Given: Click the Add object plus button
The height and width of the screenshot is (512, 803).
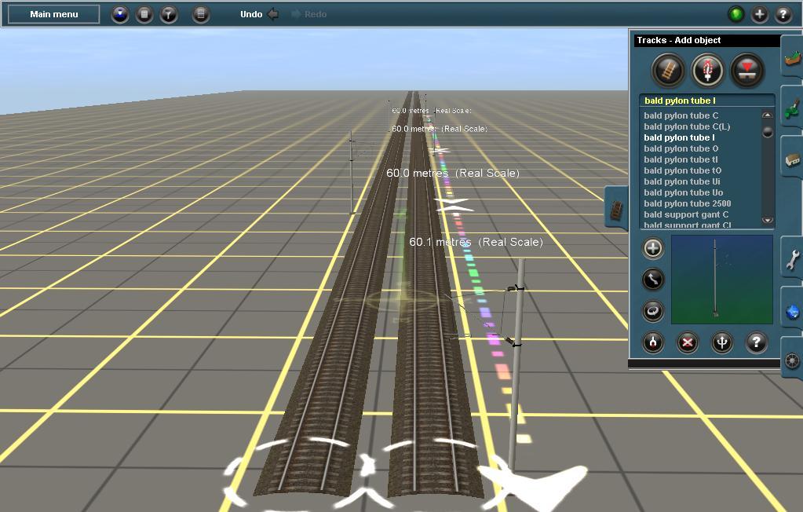Looking at the screenshot, I should [x=653, y=249].
